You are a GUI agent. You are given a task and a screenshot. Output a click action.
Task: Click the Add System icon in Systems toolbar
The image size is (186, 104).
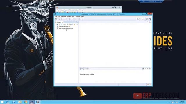[x=58, y=25]
